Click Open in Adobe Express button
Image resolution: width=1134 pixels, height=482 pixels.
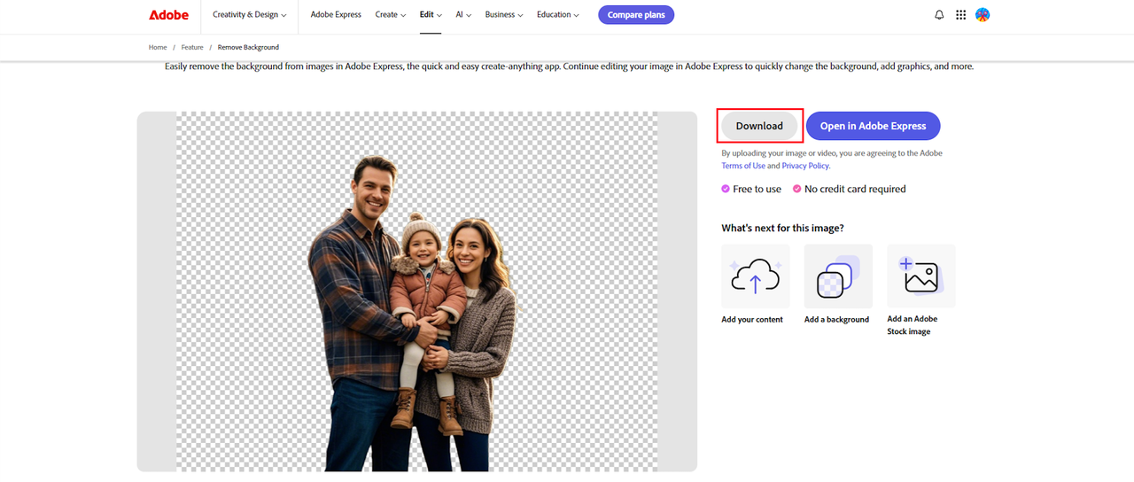point(873,126)
